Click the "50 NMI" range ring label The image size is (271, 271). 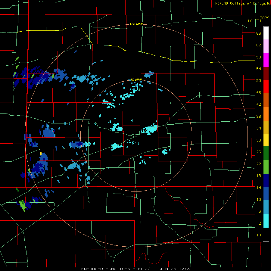point(136,80)
